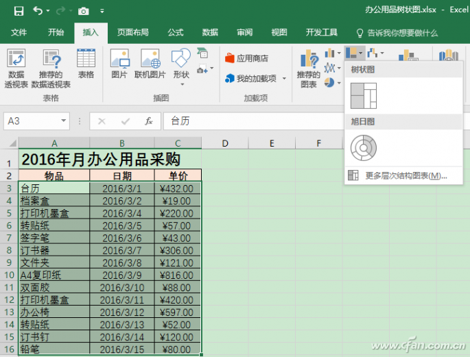The height and width of the screenshot is (357, 470).
Task: Select the cell containing A4复印纸
Action: 54,275
